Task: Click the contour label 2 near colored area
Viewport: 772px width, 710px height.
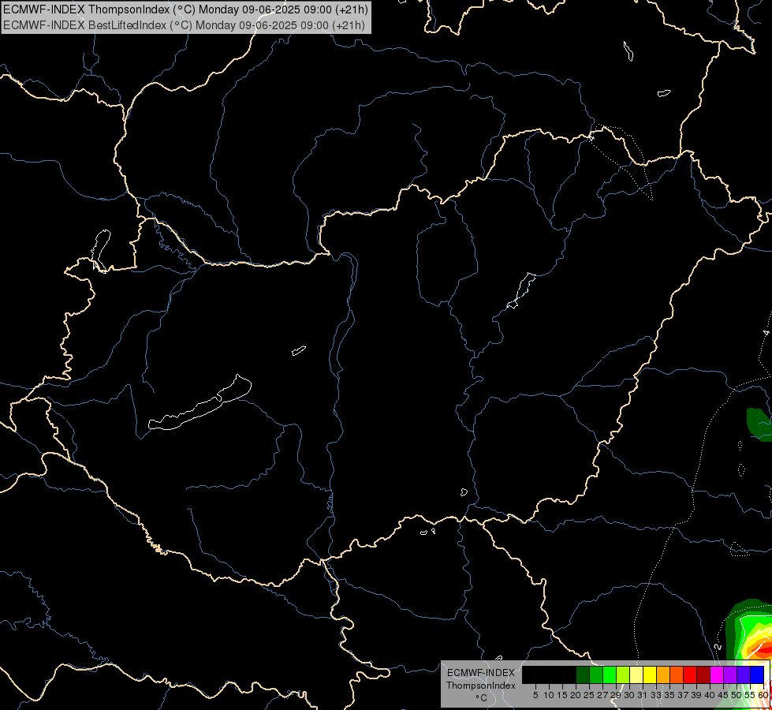Action: [x=718, y=647]
